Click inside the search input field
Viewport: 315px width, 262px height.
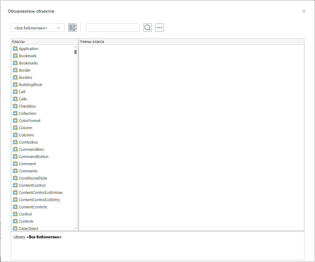112,27
